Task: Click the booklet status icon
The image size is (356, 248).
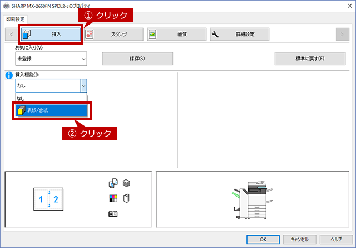Action: 113,214
